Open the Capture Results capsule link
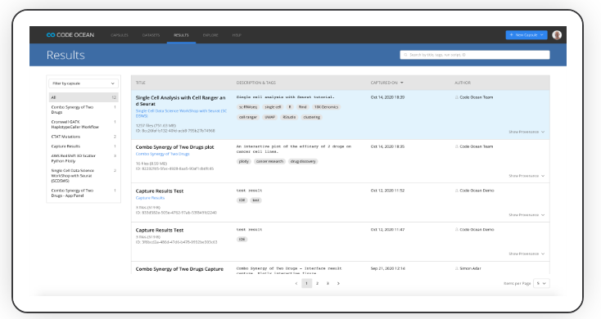The image size is (601, 319). pyautogui.click(x=150, y=198)
